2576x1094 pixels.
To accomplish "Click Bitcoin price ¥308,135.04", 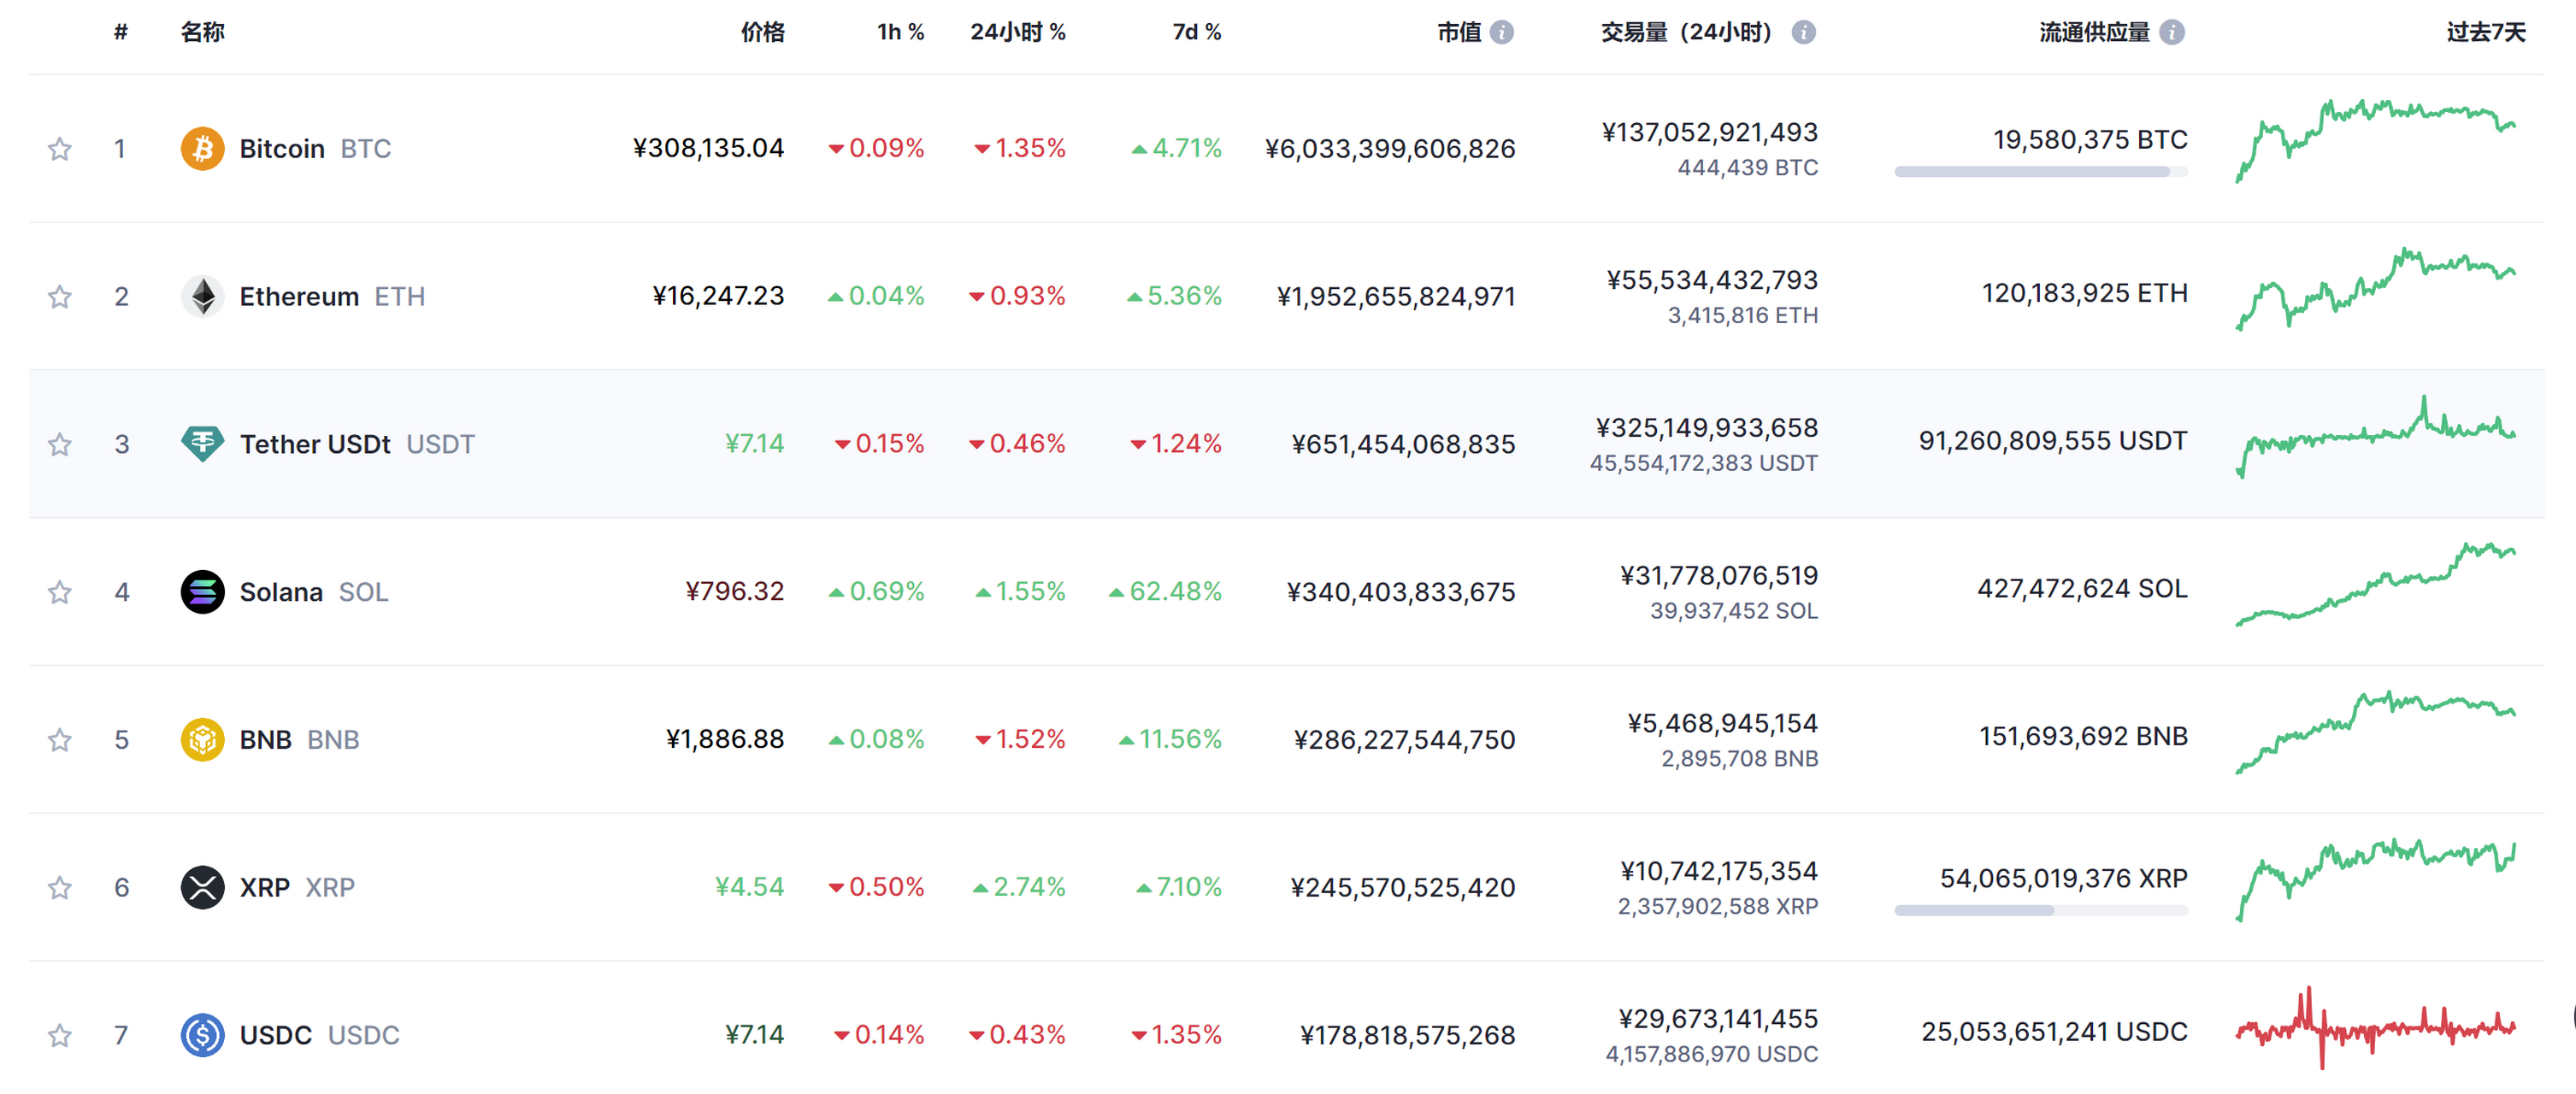I will click(x=708, y=149).
